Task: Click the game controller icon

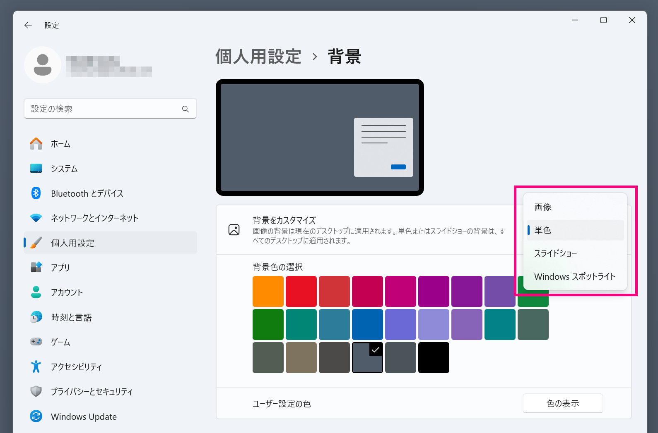Action: pos(36,342)
